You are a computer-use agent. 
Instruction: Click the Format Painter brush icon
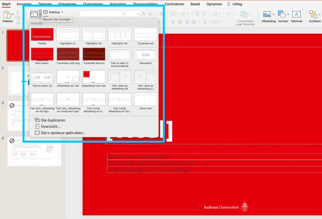pyautogui.click(x=18, y=24)
